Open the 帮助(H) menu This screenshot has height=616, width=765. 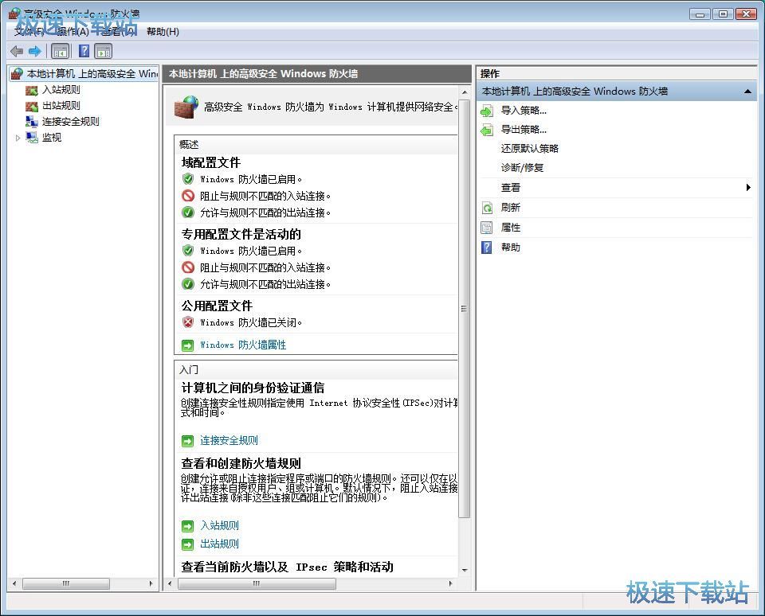point(163,32)
